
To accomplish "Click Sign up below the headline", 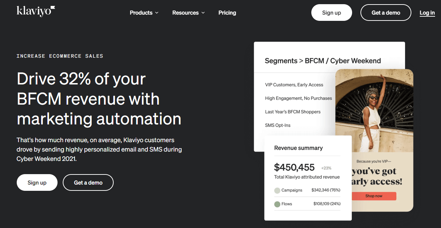I will [37, 182].
